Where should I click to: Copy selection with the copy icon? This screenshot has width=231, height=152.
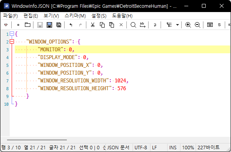click(102, 25)
